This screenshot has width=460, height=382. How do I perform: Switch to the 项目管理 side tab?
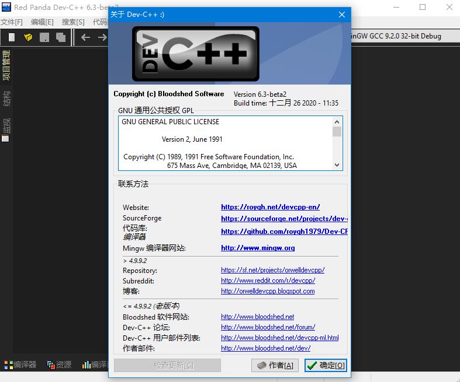6,65
